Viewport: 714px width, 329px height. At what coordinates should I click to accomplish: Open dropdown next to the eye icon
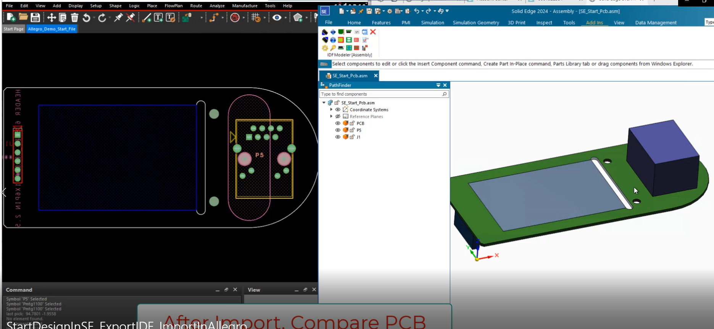285,18
